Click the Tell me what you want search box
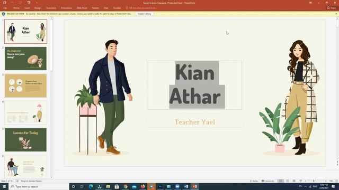The height and width of the screenshot is (190, 339). [141, 8]
